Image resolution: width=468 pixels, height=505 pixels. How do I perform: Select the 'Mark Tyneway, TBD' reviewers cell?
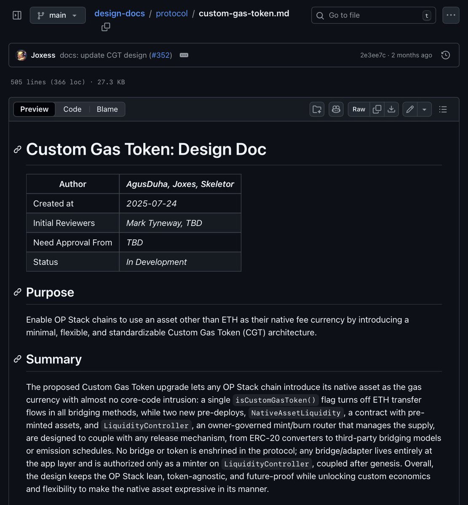(180, 223)
